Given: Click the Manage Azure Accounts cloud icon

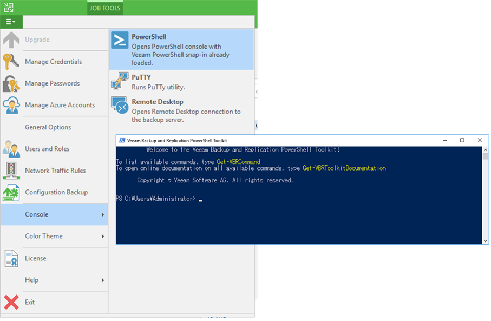Looking at the screenshot, I should coord(11,105).
